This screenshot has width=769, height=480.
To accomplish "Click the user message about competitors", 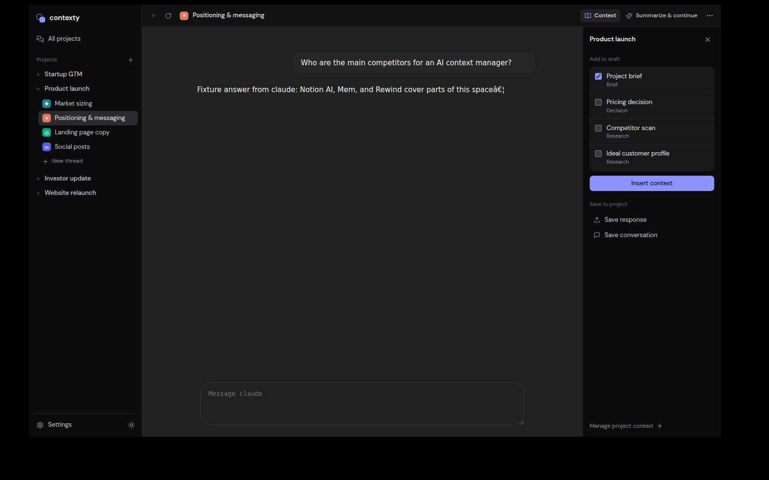I will tap(414, 63).
